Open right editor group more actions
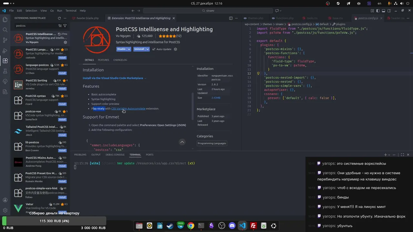This screenshot has width=413, height=232. (408, 18)
